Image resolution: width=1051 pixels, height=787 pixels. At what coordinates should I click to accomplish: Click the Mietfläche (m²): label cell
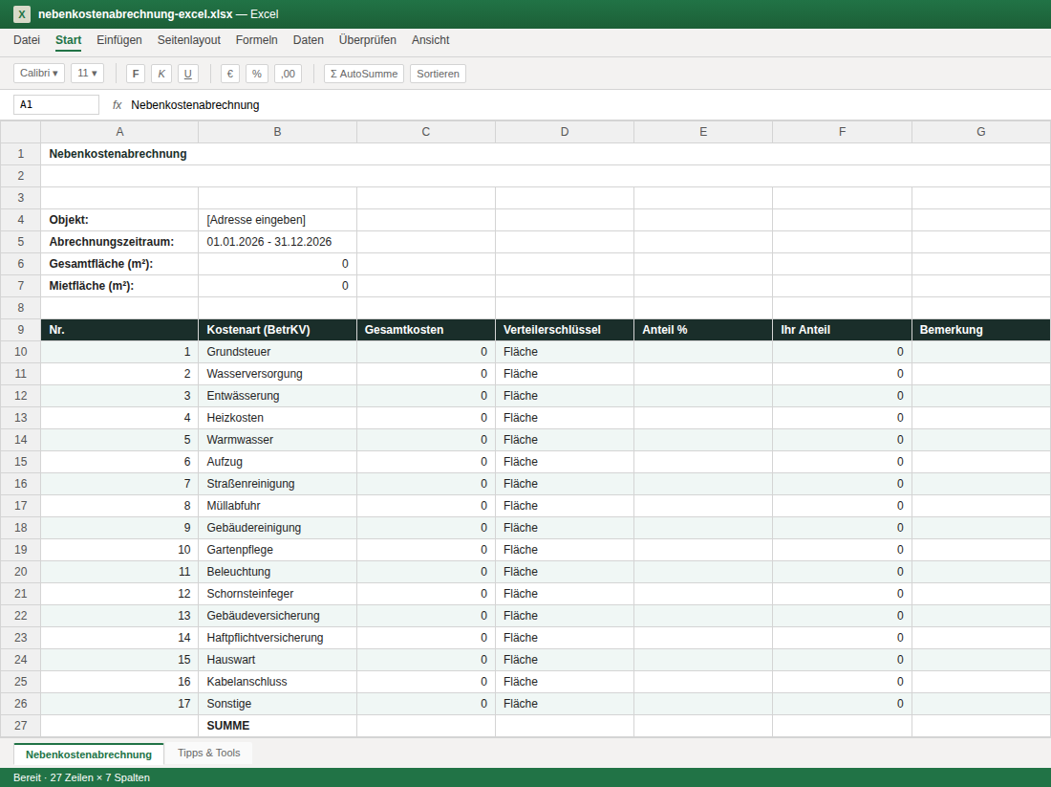[119, 286]
